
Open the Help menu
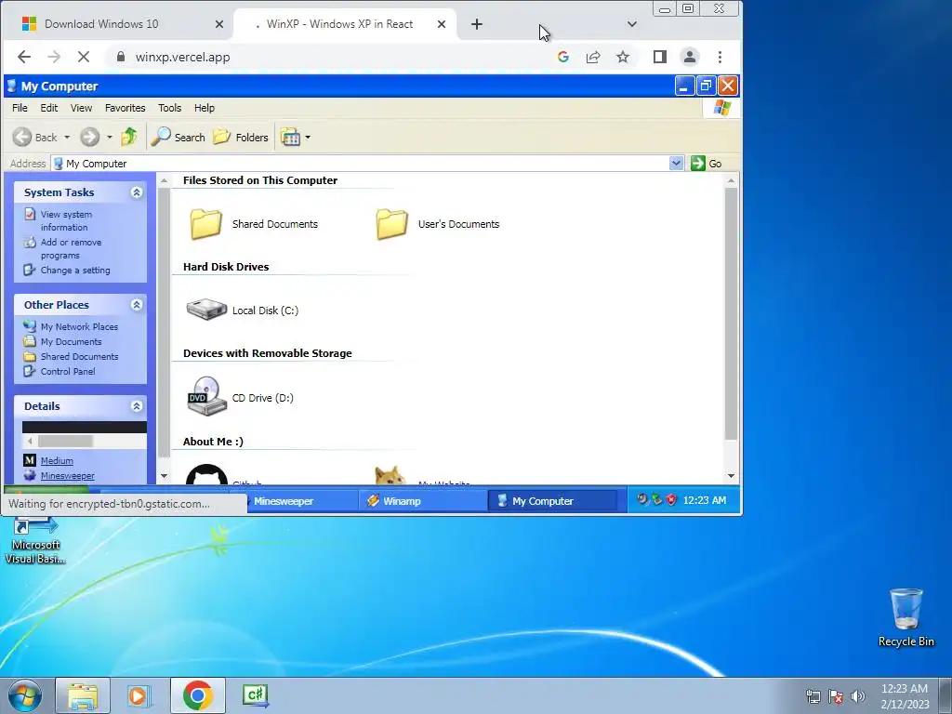pos(205,108)
